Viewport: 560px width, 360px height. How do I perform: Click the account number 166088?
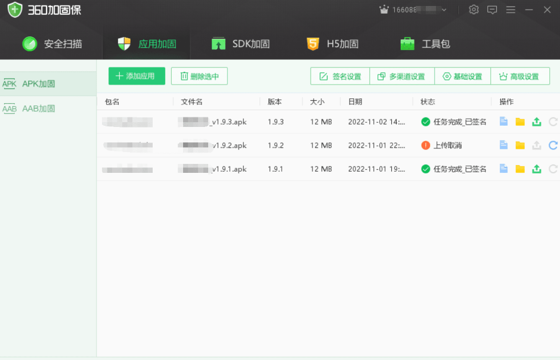(x=404, y=10)
